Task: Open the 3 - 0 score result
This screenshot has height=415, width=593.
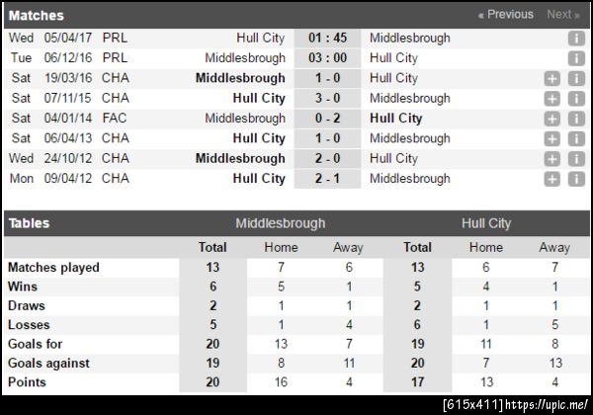Action: click(327, 99)
